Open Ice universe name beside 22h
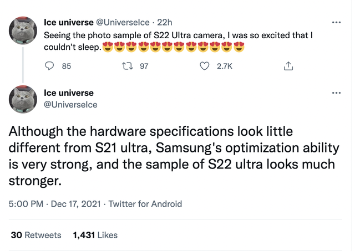355x251 pixels. point(69,23)
